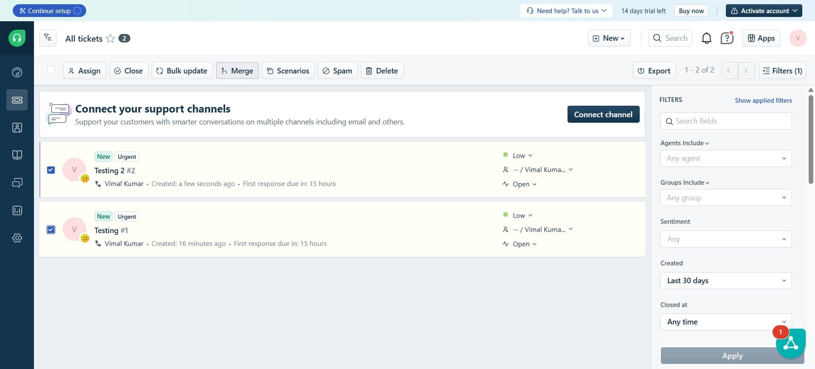This screenshot has height=369, width=815.
Task: Open the Tickets icon in sidebar
Action: [x=17, y=100]
